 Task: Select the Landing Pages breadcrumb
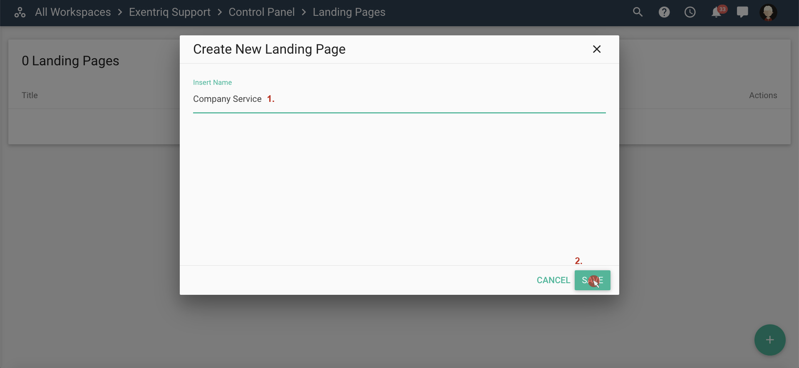click(349, 12)
